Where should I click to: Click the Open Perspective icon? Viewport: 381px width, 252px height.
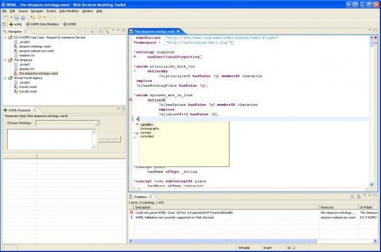pyautogui.click(x=4, y=24)
